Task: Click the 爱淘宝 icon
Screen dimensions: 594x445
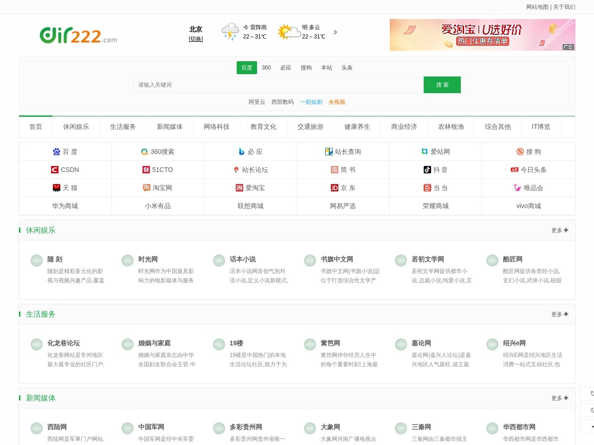Action: tap(239, 188)
